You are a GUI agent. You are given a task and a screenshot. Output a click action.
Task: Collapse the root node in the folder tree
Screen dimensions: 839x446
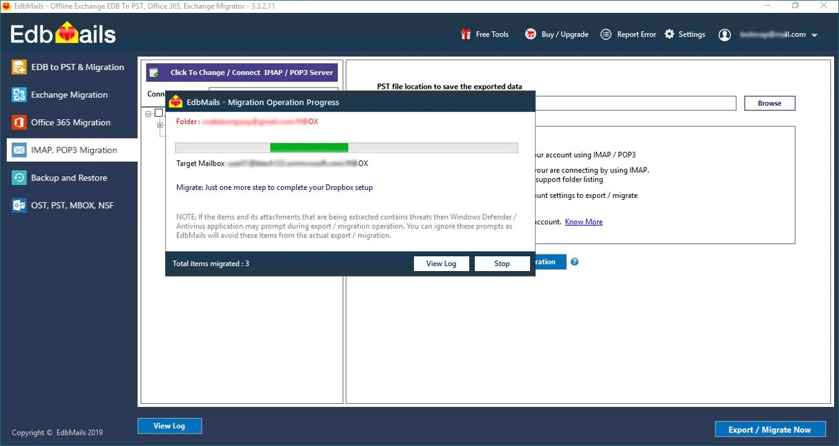point(148,112)
